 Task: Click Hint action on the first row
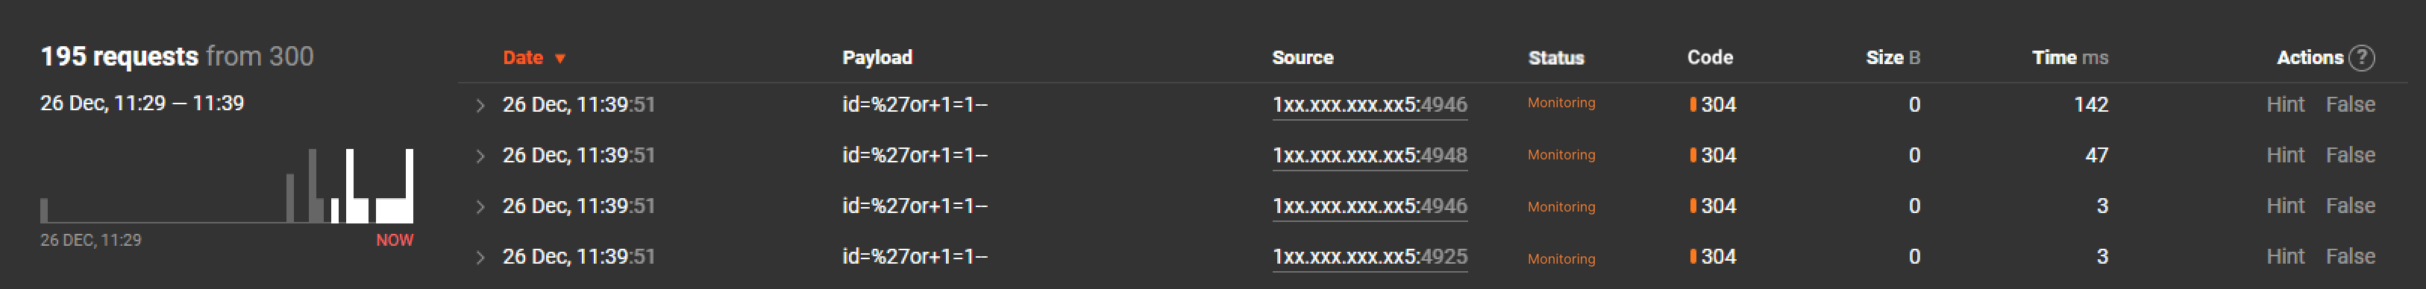2285,104
